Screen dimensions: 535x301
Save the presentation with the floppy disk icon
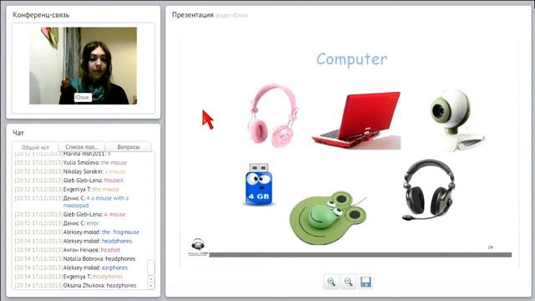point(365,282)
